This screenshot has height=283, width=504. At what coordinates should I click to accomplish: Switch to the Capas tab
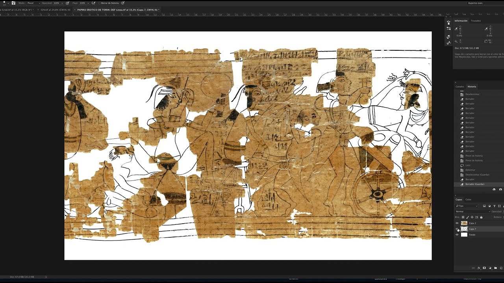459,200
